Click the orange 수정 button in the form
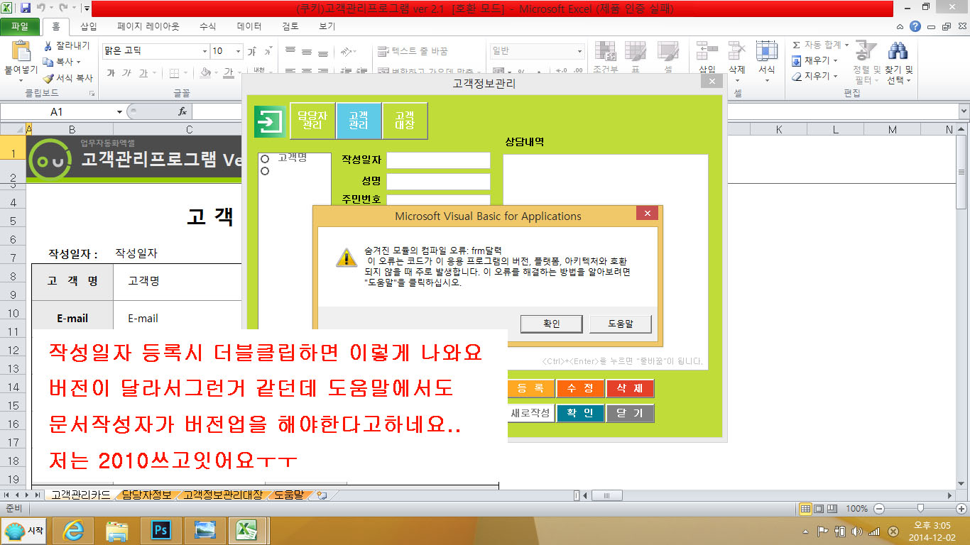 pos(580,389)
